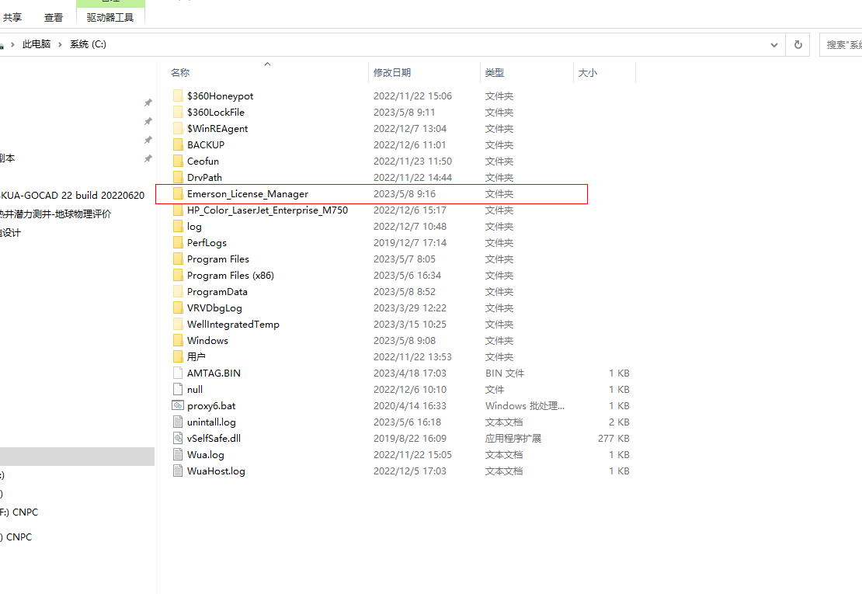Click 此电脑 in the address breadcrumb
862x594 pixels.
pyautogui.click(x=36, y=45)
